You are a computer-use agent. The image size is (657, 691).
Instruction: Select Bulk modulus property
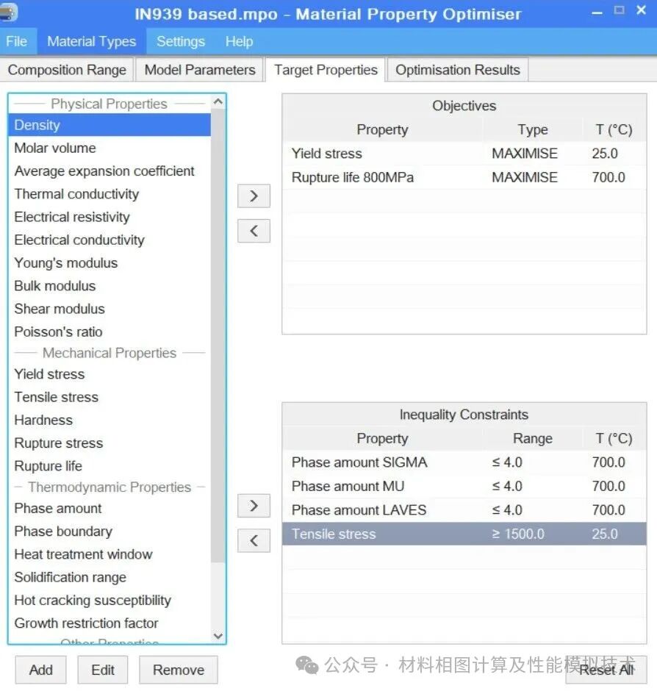(x=109, y=285)
